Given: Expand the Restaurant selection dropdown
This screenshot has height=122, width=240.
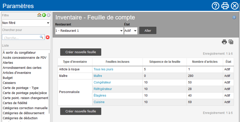Looking at the screenshot, I should tap(89, 31).
